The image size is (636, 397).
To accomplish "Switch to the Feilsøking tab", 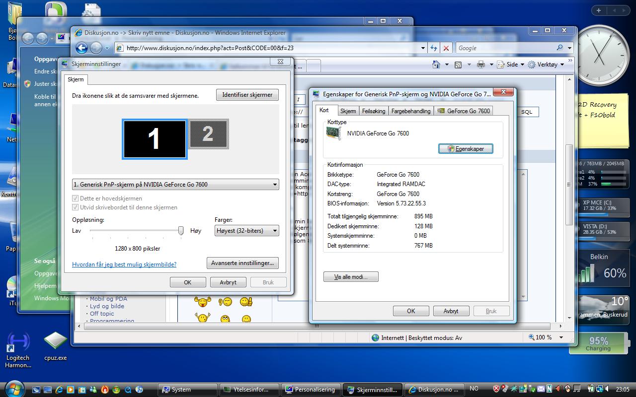I will pyautogui.click(x=374, y=111).
